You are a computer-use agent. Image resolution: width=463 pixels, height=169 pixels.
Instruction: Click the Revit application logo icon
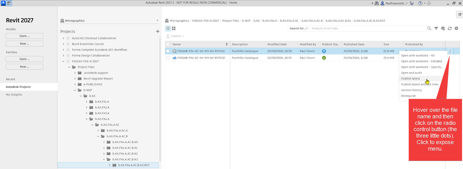click(x=3, y=3)
